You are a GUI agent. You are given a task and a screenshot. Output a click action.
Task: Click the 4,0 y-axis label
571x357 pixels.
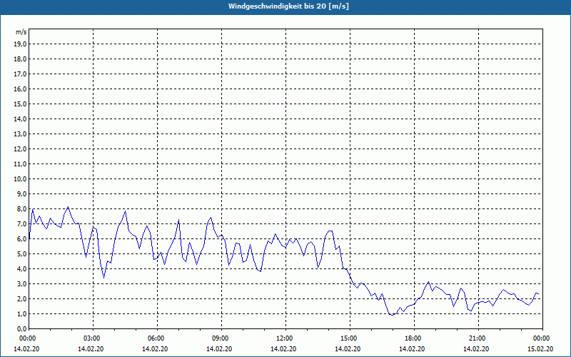click(x=21, y=269)
